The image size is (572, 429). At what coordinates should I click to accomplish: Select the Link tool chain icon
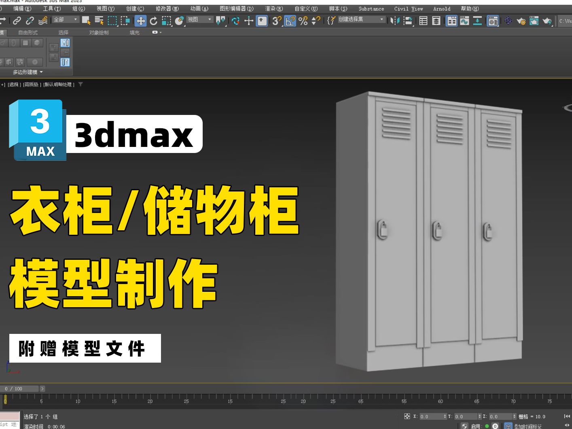point(17,20)
